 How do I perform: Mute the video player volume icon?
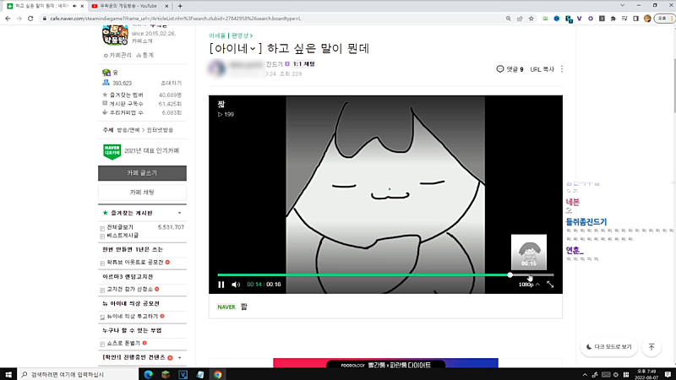pyautogui.click(x=236, y=285)
